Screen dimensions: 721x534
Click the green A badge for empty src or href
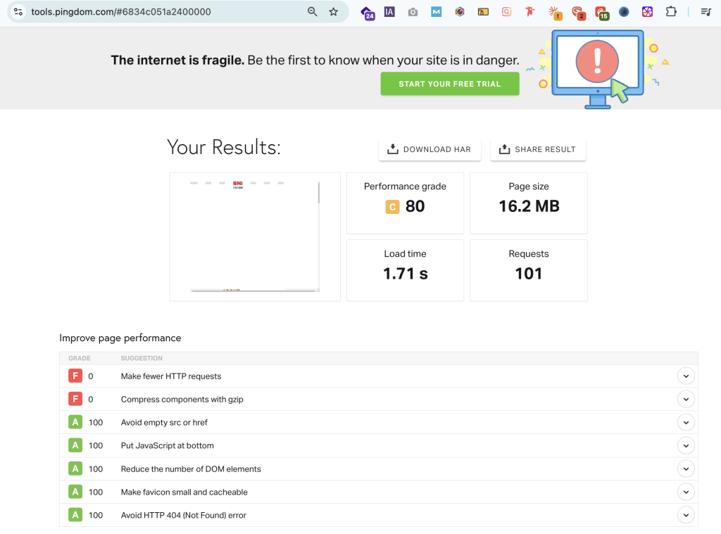pos(75,422)
